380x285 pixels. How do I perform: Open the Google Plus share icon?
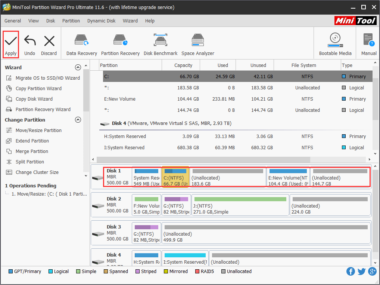tap(372, 272)
